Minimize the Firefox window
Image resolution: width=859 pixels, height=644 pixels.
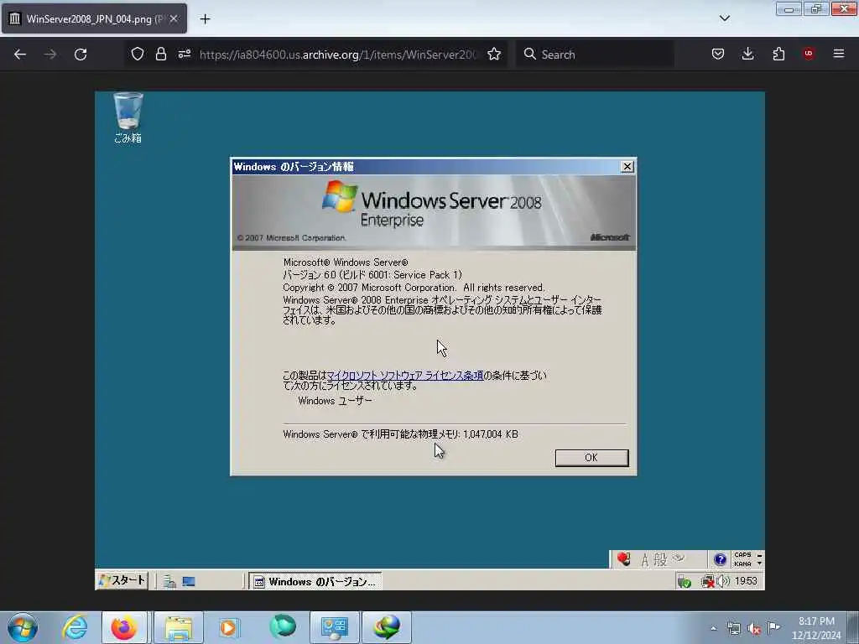(789, 9)
